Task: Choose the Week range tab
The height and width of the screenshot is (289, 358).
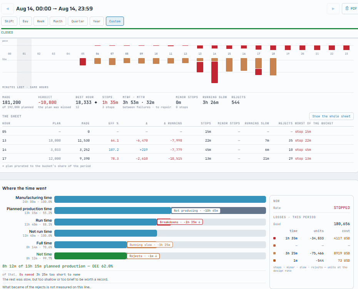Action: 41,21
